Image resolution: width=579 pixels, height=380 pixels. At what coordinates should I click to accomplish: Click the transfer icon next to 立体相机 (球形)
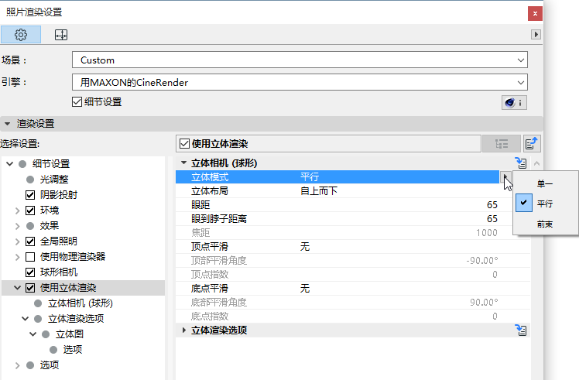pyautogui.click(x=521, y=163)
